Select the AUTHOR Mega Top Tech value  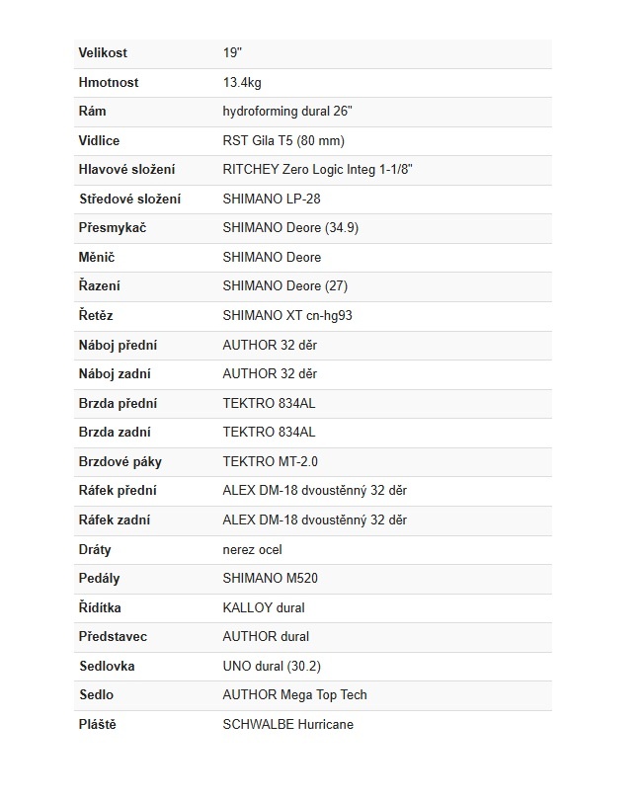point(294,695)
